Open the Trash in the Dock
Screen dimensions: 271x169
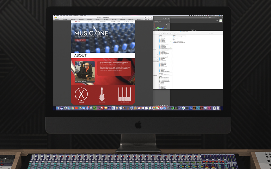pos(218,108)
